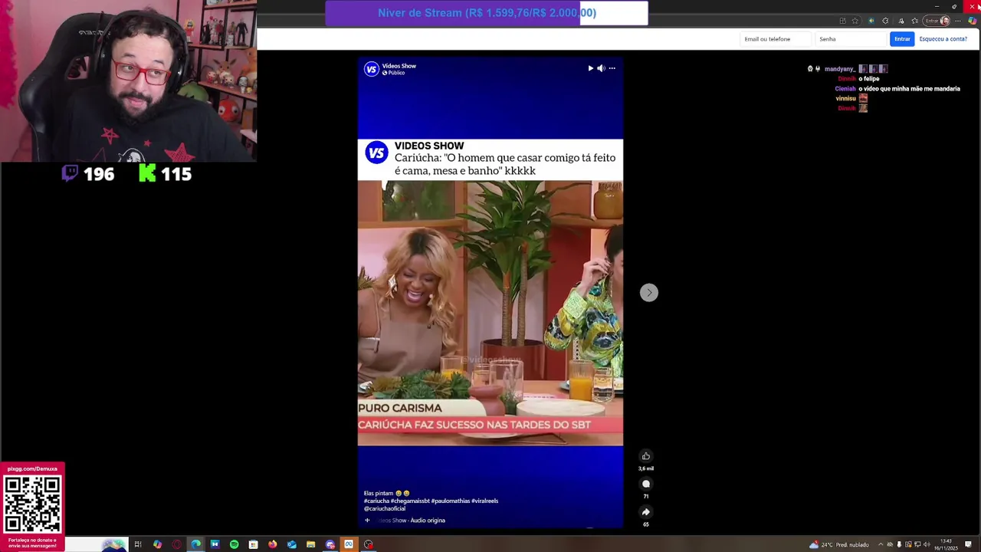Mute the reel audio via speaker icon
Viewport: 981px width, 552px height.
tap(601, 68)
